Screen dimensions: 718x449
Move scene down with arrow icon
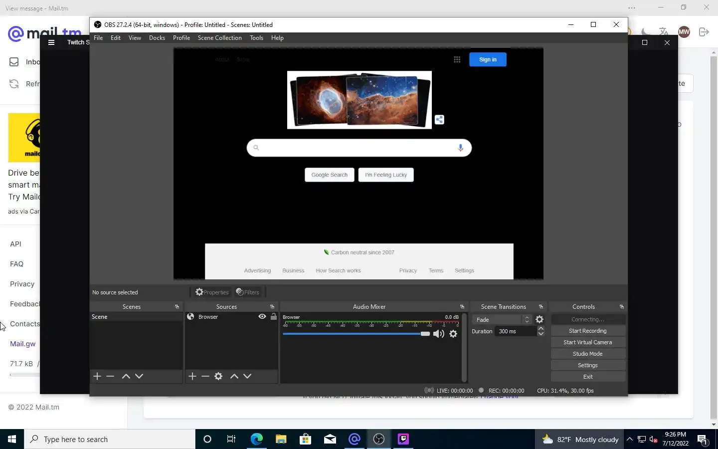click(139, 376)
